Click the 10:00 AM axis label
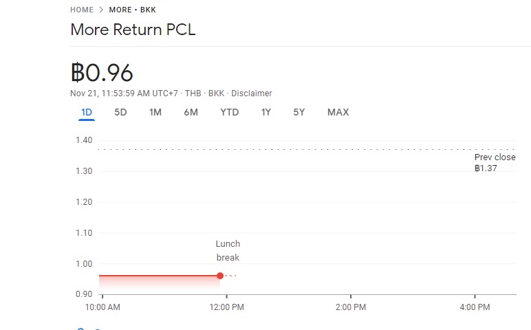The height and width of the screenshot is (330, 531). [x=102, y=307]
